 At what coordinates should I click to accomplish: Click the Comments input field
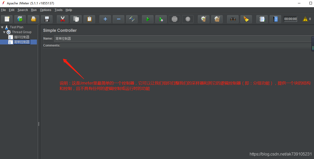(x=186, y=45)
